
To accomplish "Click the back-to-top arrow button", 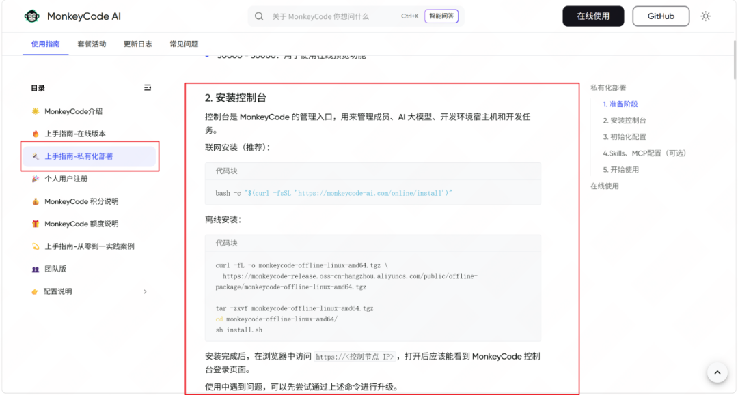I will click(x=717, y=373).
